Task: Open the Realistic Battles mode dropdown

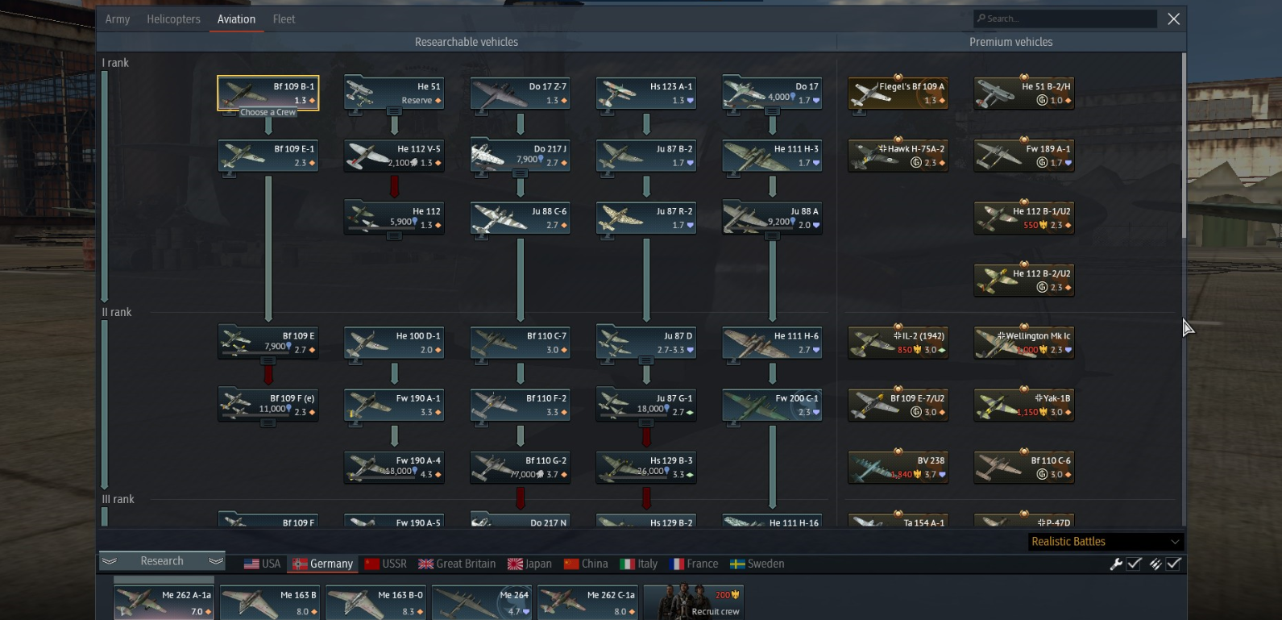Action: 1106,542
